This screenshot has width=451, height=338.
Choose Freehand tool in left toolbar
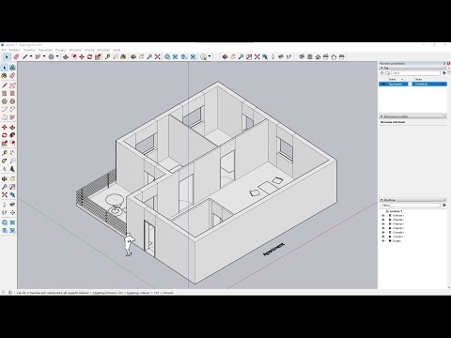(12, 85)
